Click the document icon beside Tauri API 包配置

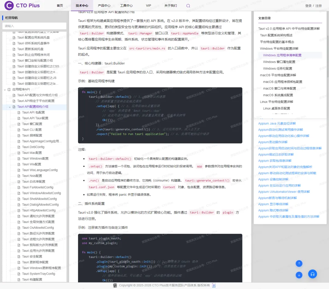pyautogui.click(x=19, y=112)
